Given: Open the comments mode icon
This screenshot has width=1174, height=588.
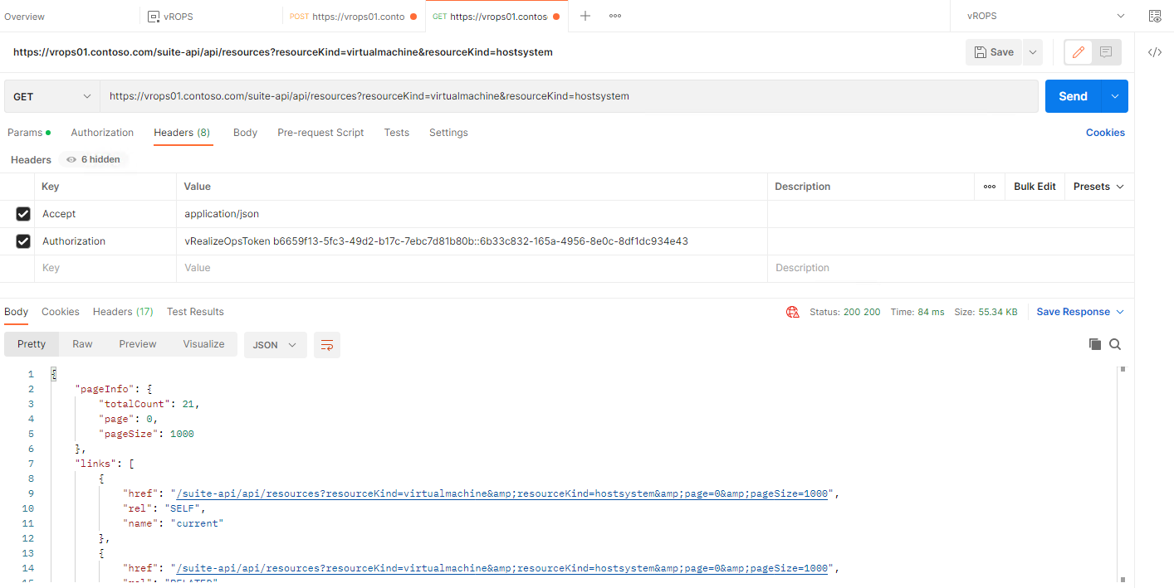Looking at the screenshot, I should [1106, 52].
